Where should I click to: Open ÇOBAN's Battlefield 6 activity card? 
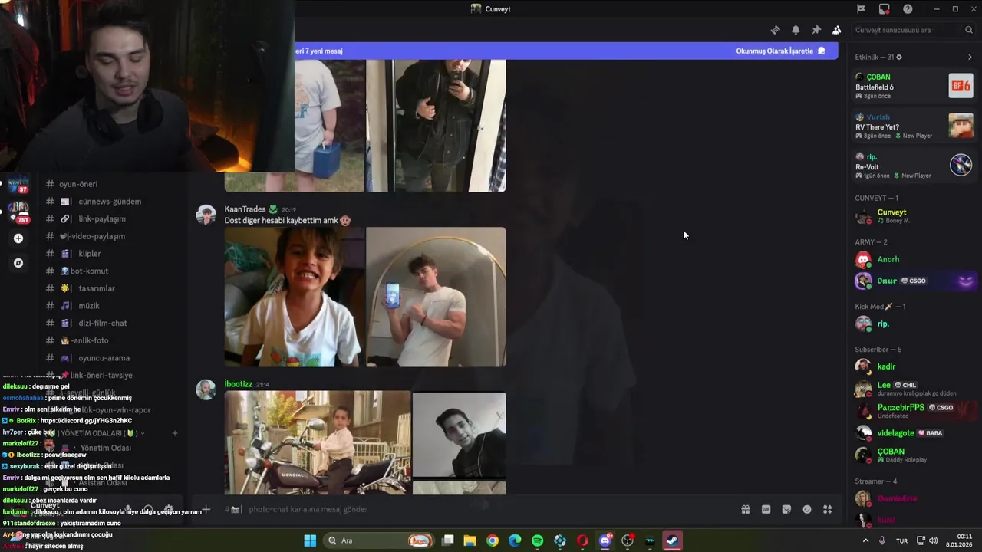click(914, 87)
